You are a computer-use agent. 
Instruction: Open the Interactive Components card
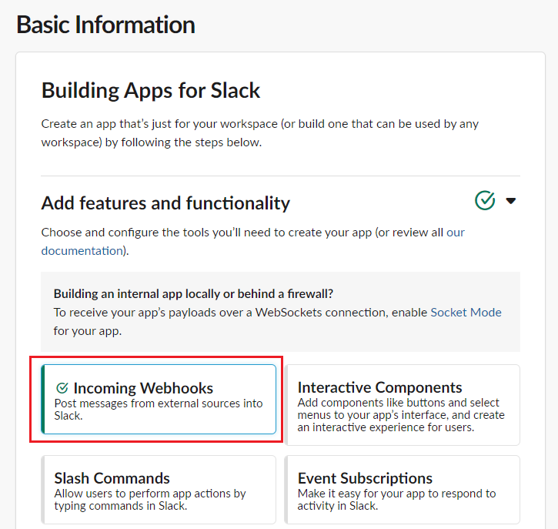[402, 405]
